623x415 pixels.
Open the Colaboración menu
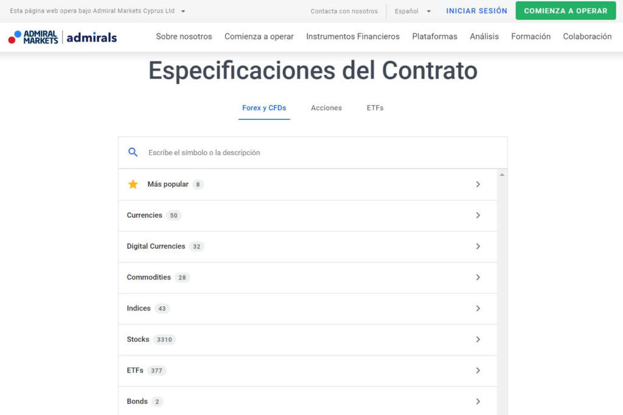pyautogui.click(x=587, y=36)
